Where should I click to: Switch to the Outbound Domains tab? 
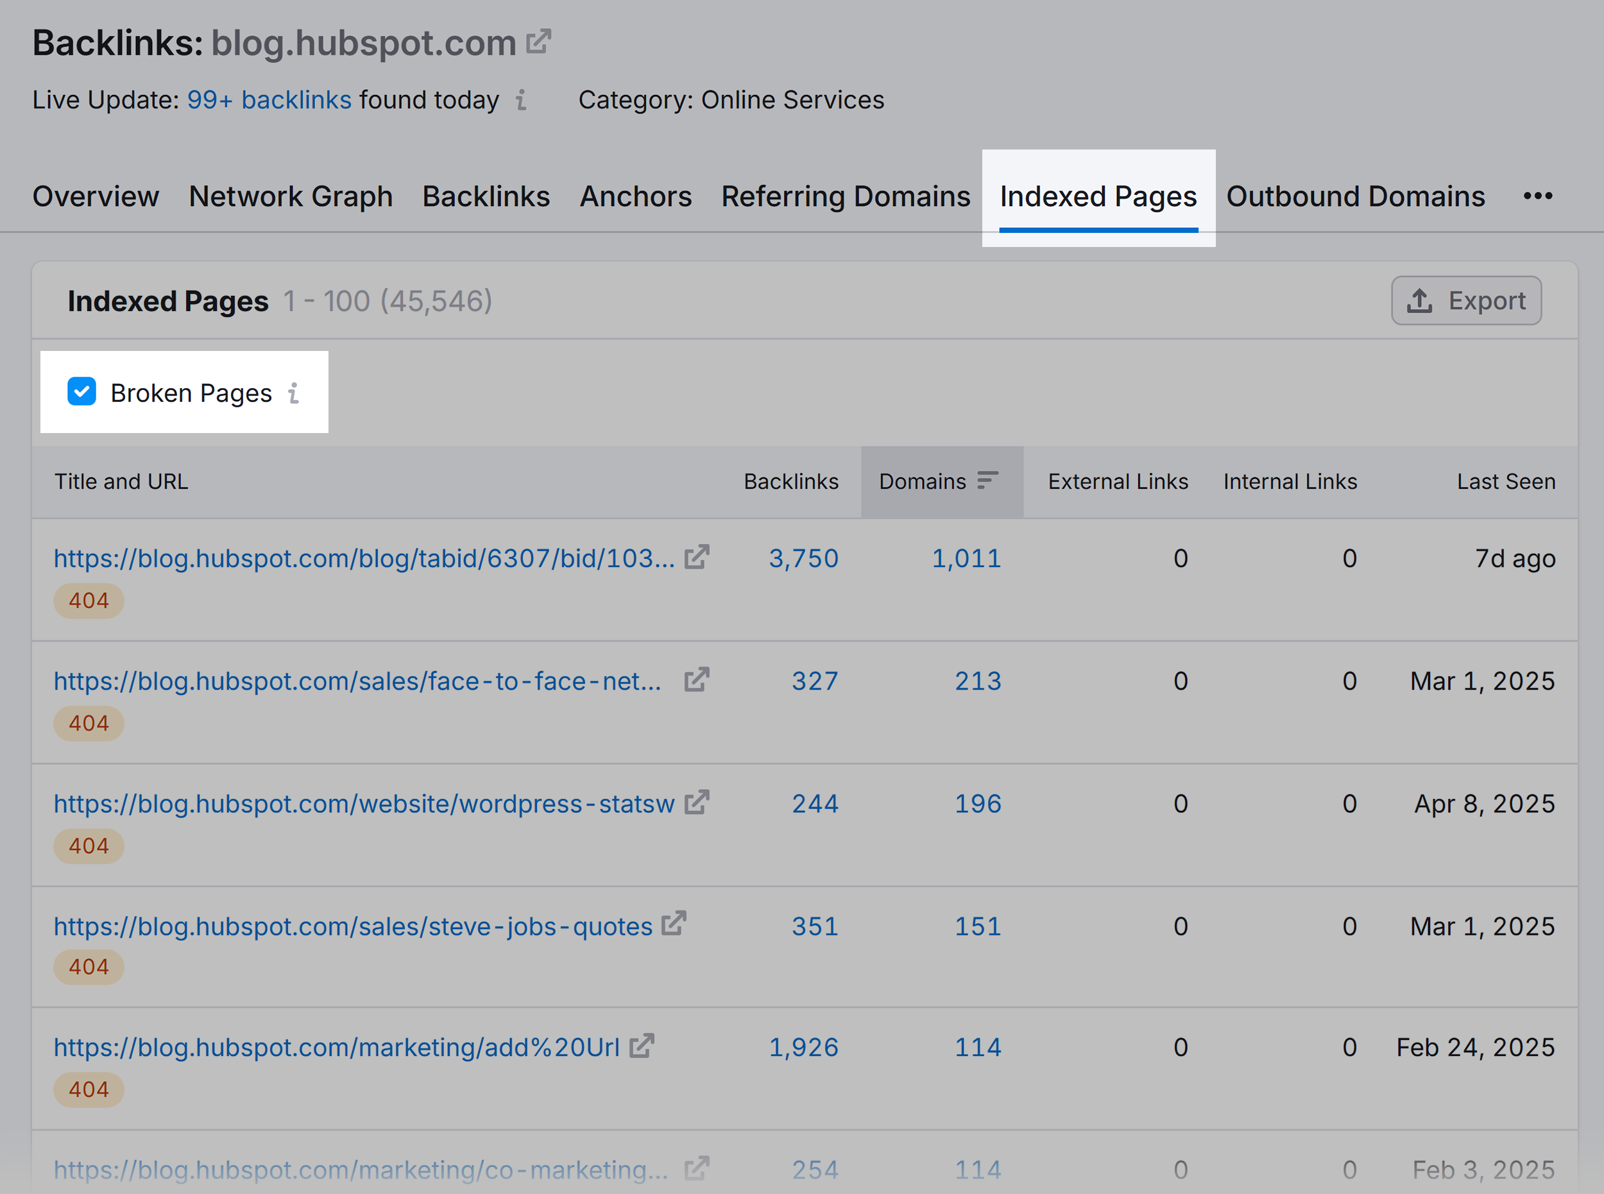pos(1355,196)
